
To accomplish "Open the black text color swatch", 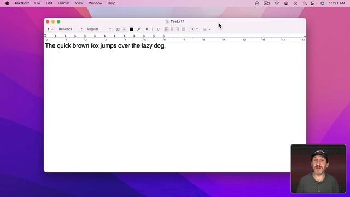I will [x=131, y=29].
